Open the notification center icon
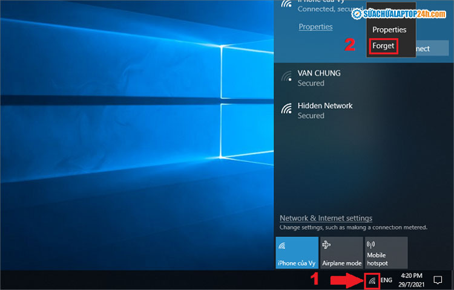Image resolution: width=454 pixels, height=290 pixels. [438, 280]
